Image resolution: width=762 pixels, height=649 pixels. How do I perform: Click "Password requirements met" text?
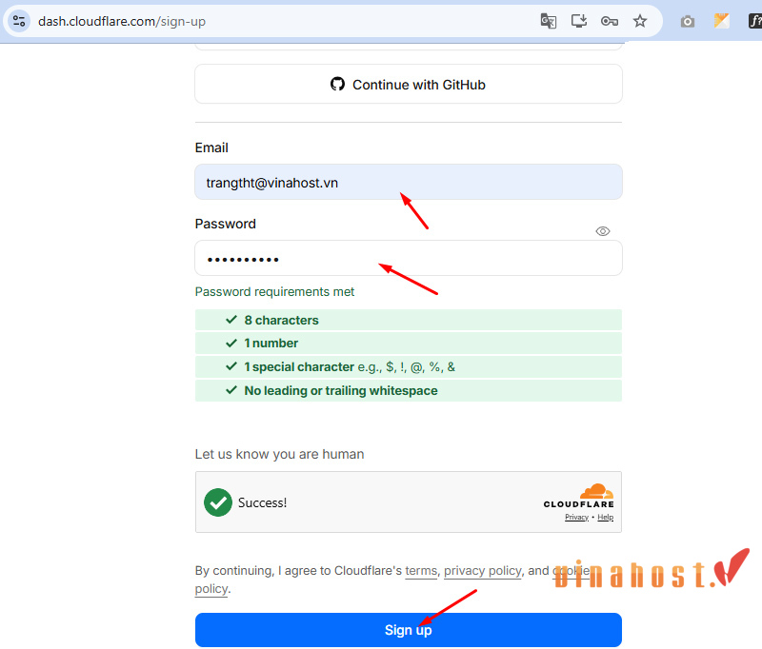(274, 292)
